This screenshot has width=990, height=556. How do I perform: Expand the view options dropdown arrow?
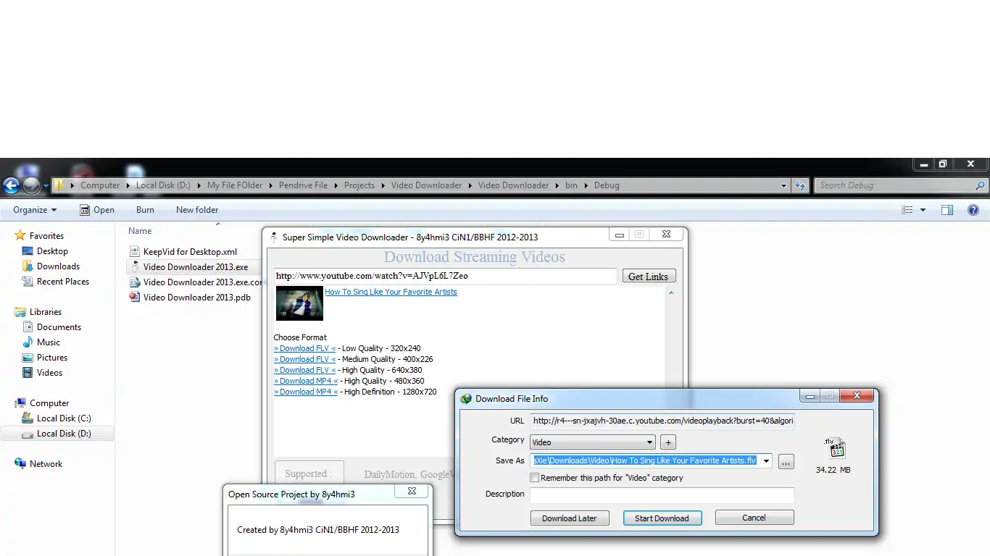[923, 210]
